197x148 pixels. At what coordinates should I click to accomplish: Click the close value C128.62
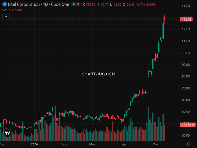pos(129,4)
